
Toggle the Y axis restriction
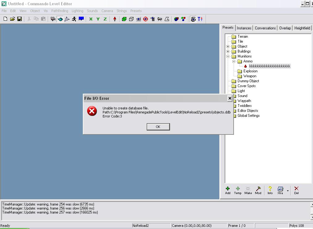tap(98, 19)
